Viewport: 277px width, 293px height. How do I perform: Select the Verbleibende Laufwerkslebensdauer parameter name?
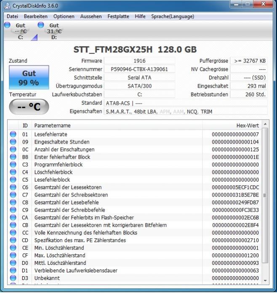[76, 271]
